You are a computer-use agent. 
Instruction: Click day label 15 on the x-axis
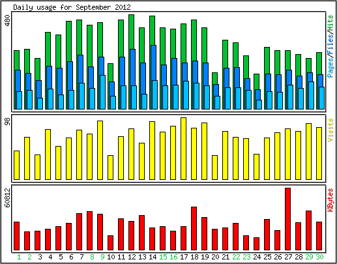tap(163, 257)
